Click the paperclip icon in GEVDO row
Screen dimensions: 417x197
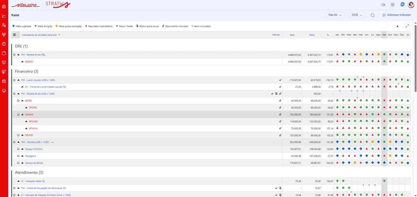point(280,135)
